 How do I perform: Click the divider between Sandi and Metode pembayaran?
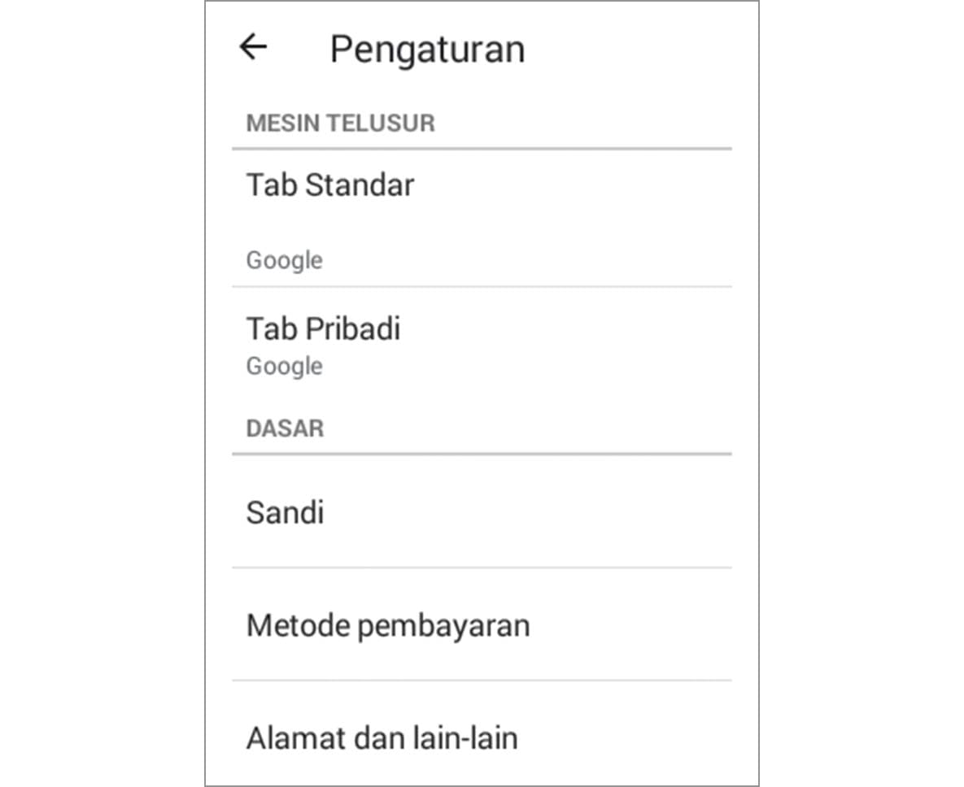pyautogui.click(x=482, y=567)
